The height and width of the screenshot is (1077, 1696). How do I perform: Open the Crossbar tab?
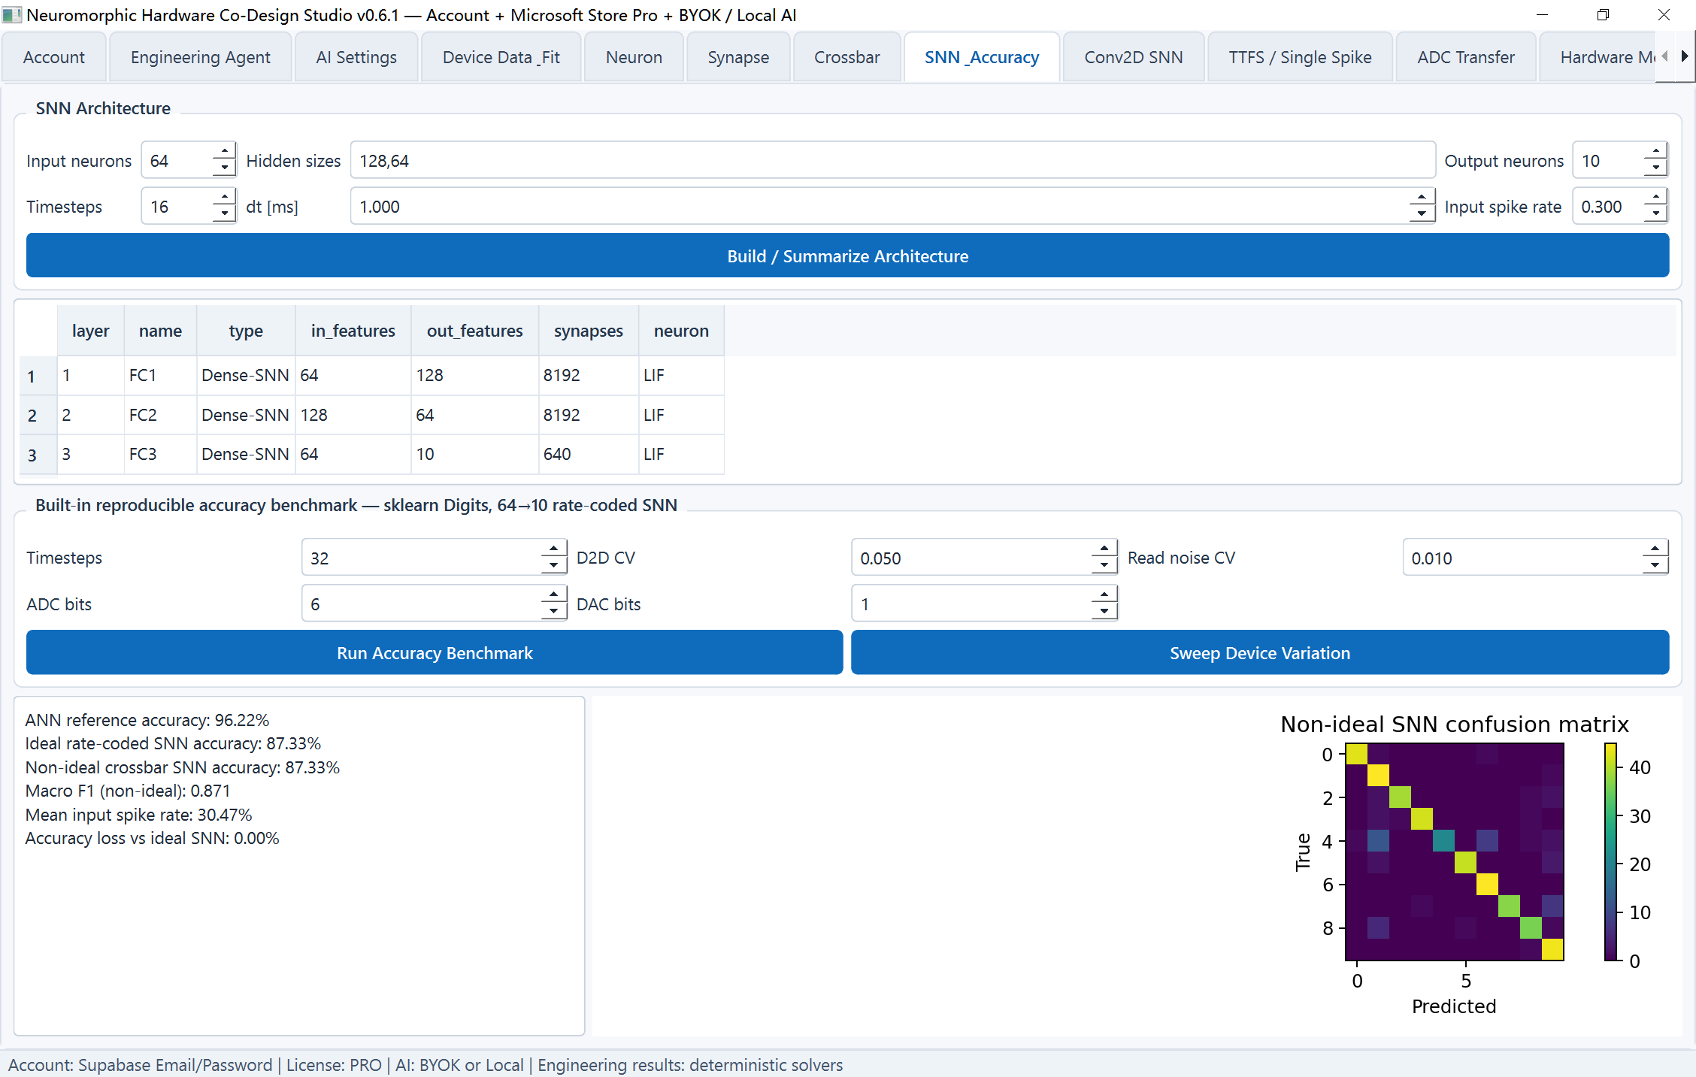[846, 57]
